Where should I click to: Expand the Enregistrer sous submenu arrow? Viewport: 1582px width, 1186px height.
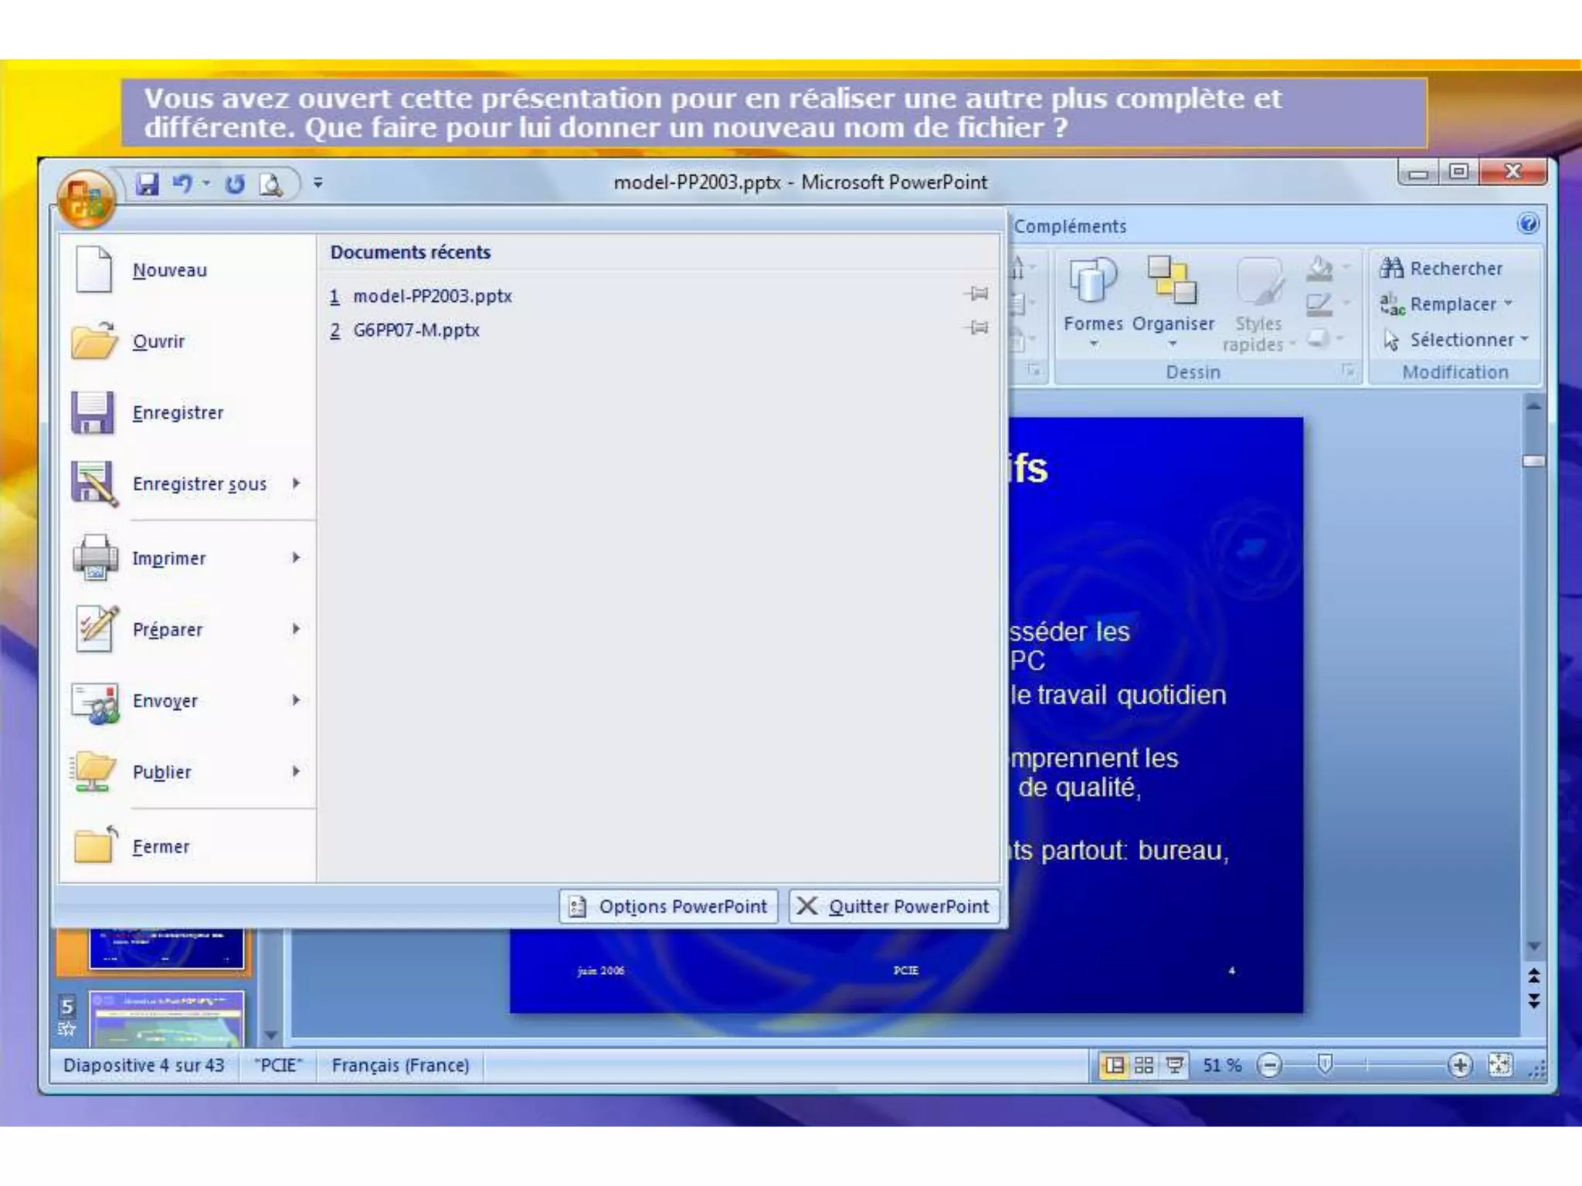point(297,484)
